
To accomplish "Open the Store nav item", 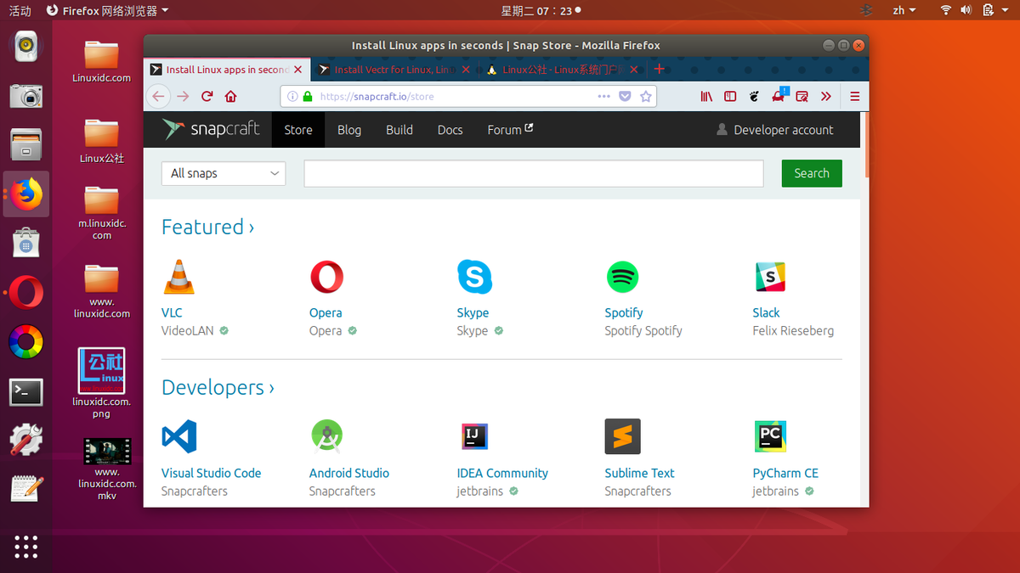I will [298, 130].
